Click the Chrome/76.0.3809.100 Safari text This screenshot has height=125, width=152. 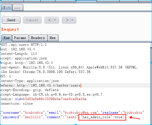pyautogui.click(x=57, y=72)
